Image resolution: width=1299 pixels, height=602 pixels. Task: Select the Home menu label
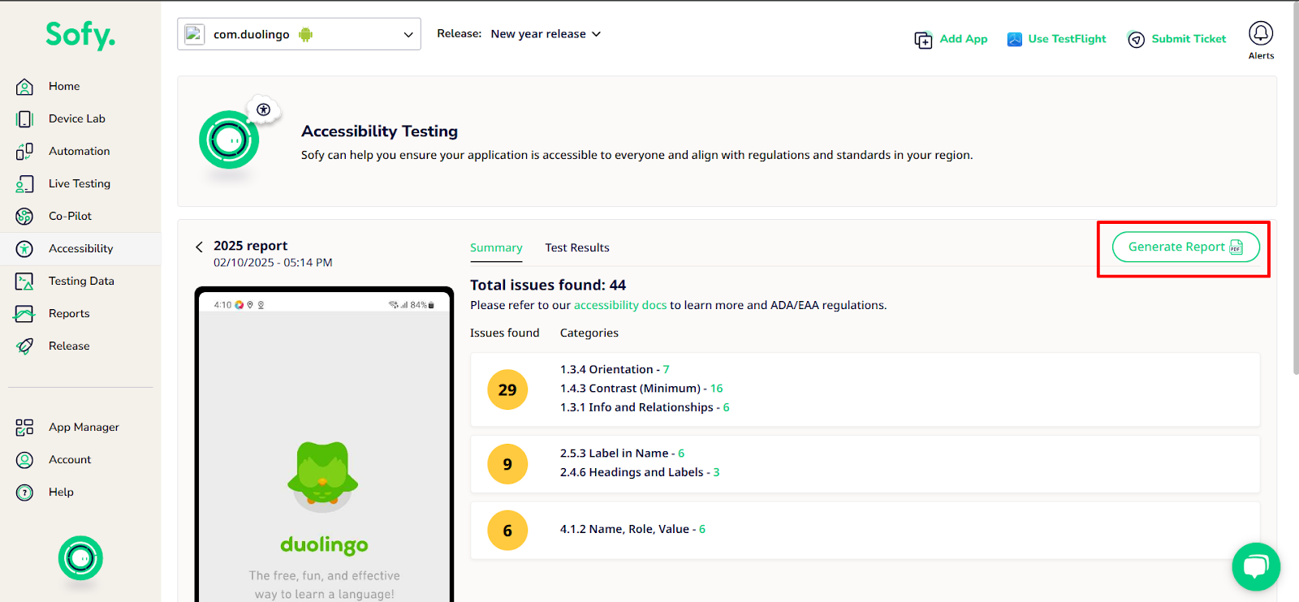tap(64, 86)
